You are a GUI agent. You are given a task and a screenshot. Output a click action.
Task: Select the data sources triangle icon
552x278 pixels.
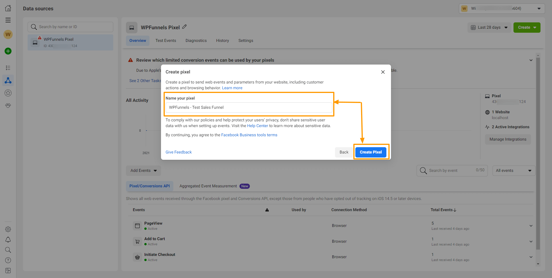tap(8, 80)
